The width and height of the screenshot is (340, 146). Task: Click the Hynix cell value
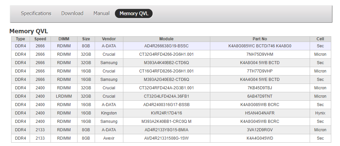coord(320,113)
